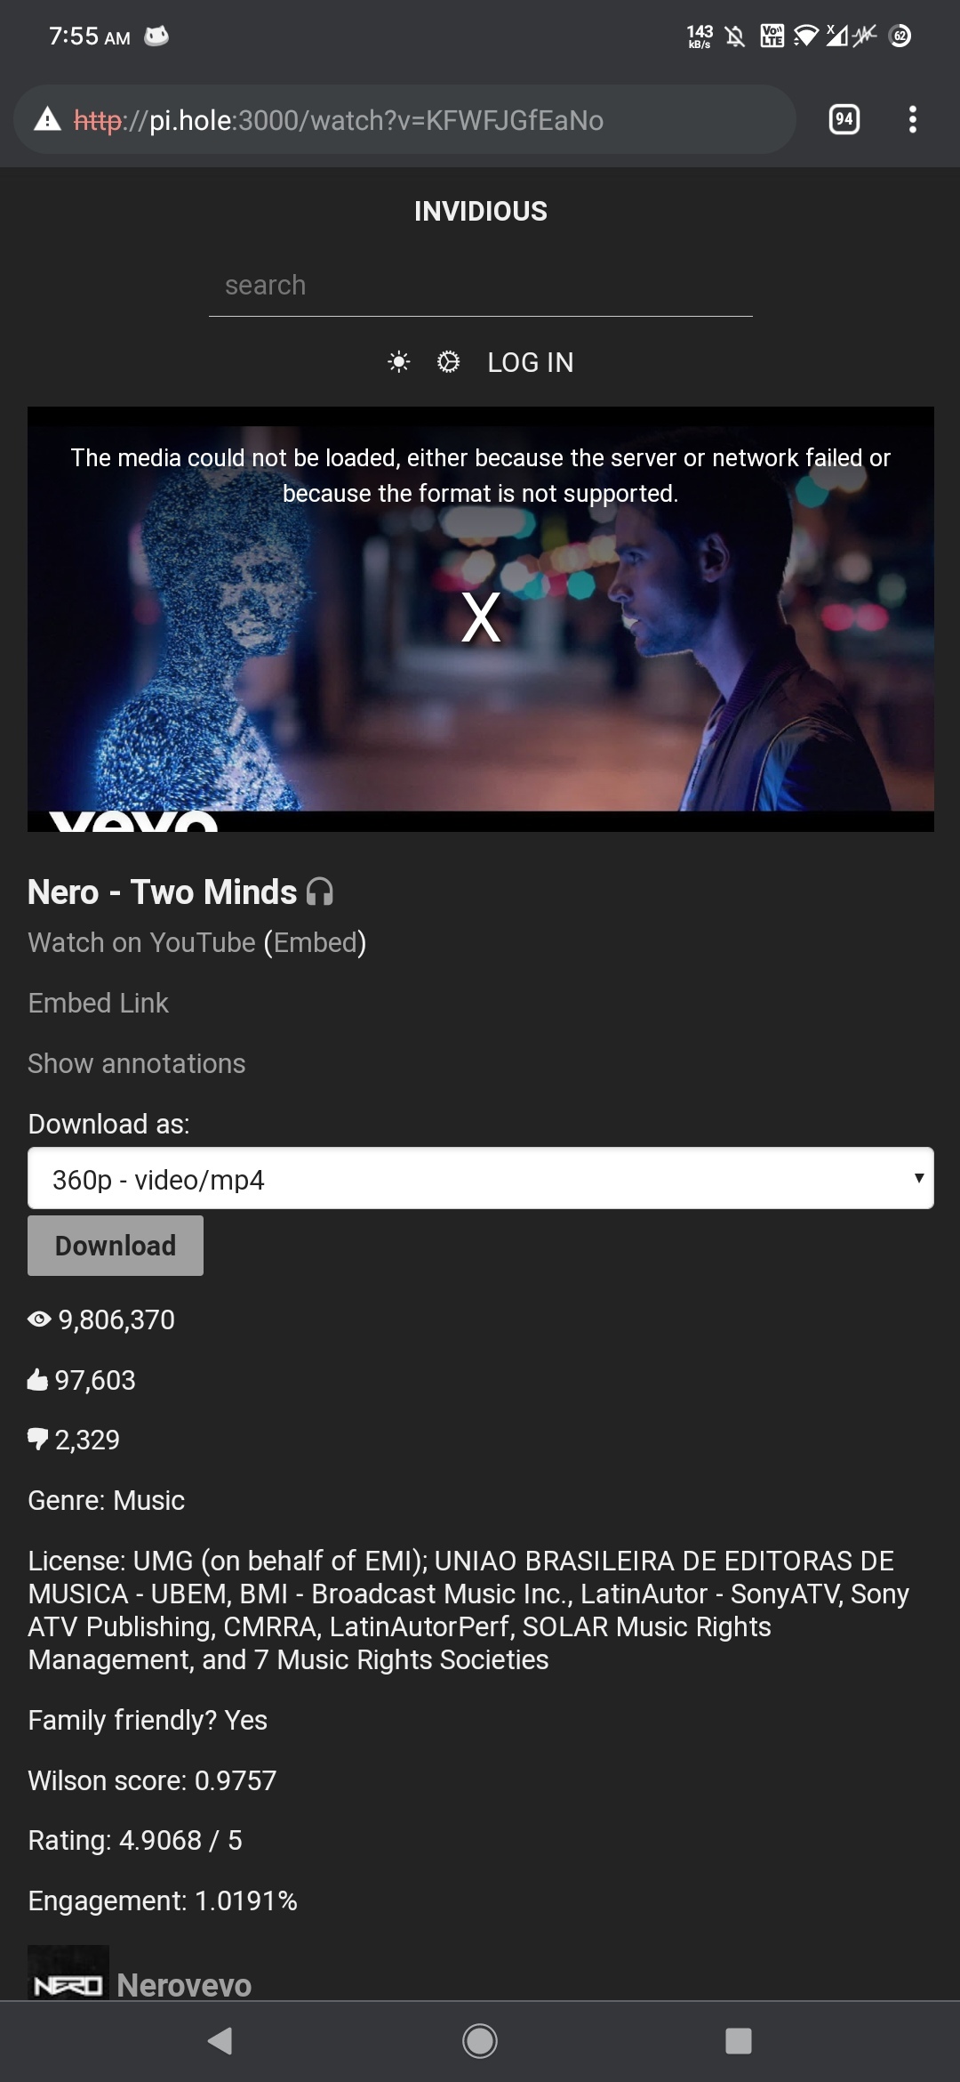Tap the insecure connection warning triangle
The height and width of the screenshot is (2082, 960).
[x=47, y=119]
